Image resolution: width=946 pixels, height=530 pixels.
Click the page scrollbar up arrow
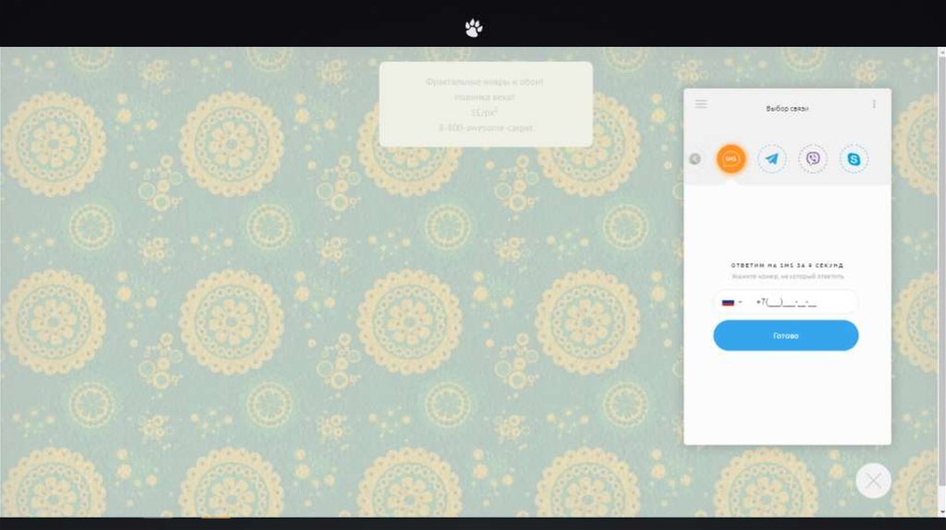pyautogui.click(x=940, y=53)
